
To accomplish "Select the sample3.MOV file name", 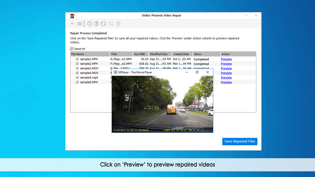I will (89, 68).
